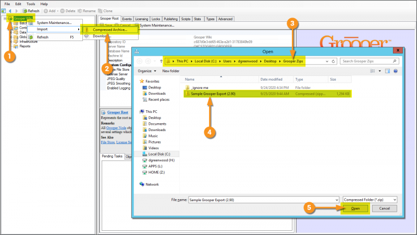The height and width of the screenshot is (235, 417).
Task: Sort by the Name column header
Action: point(220,80)
